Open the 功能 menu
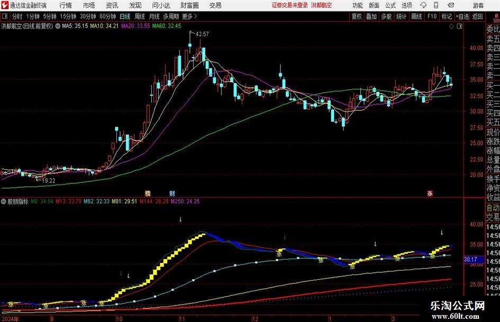The height and width of the screenshot is (322, 500). [358, 5]
